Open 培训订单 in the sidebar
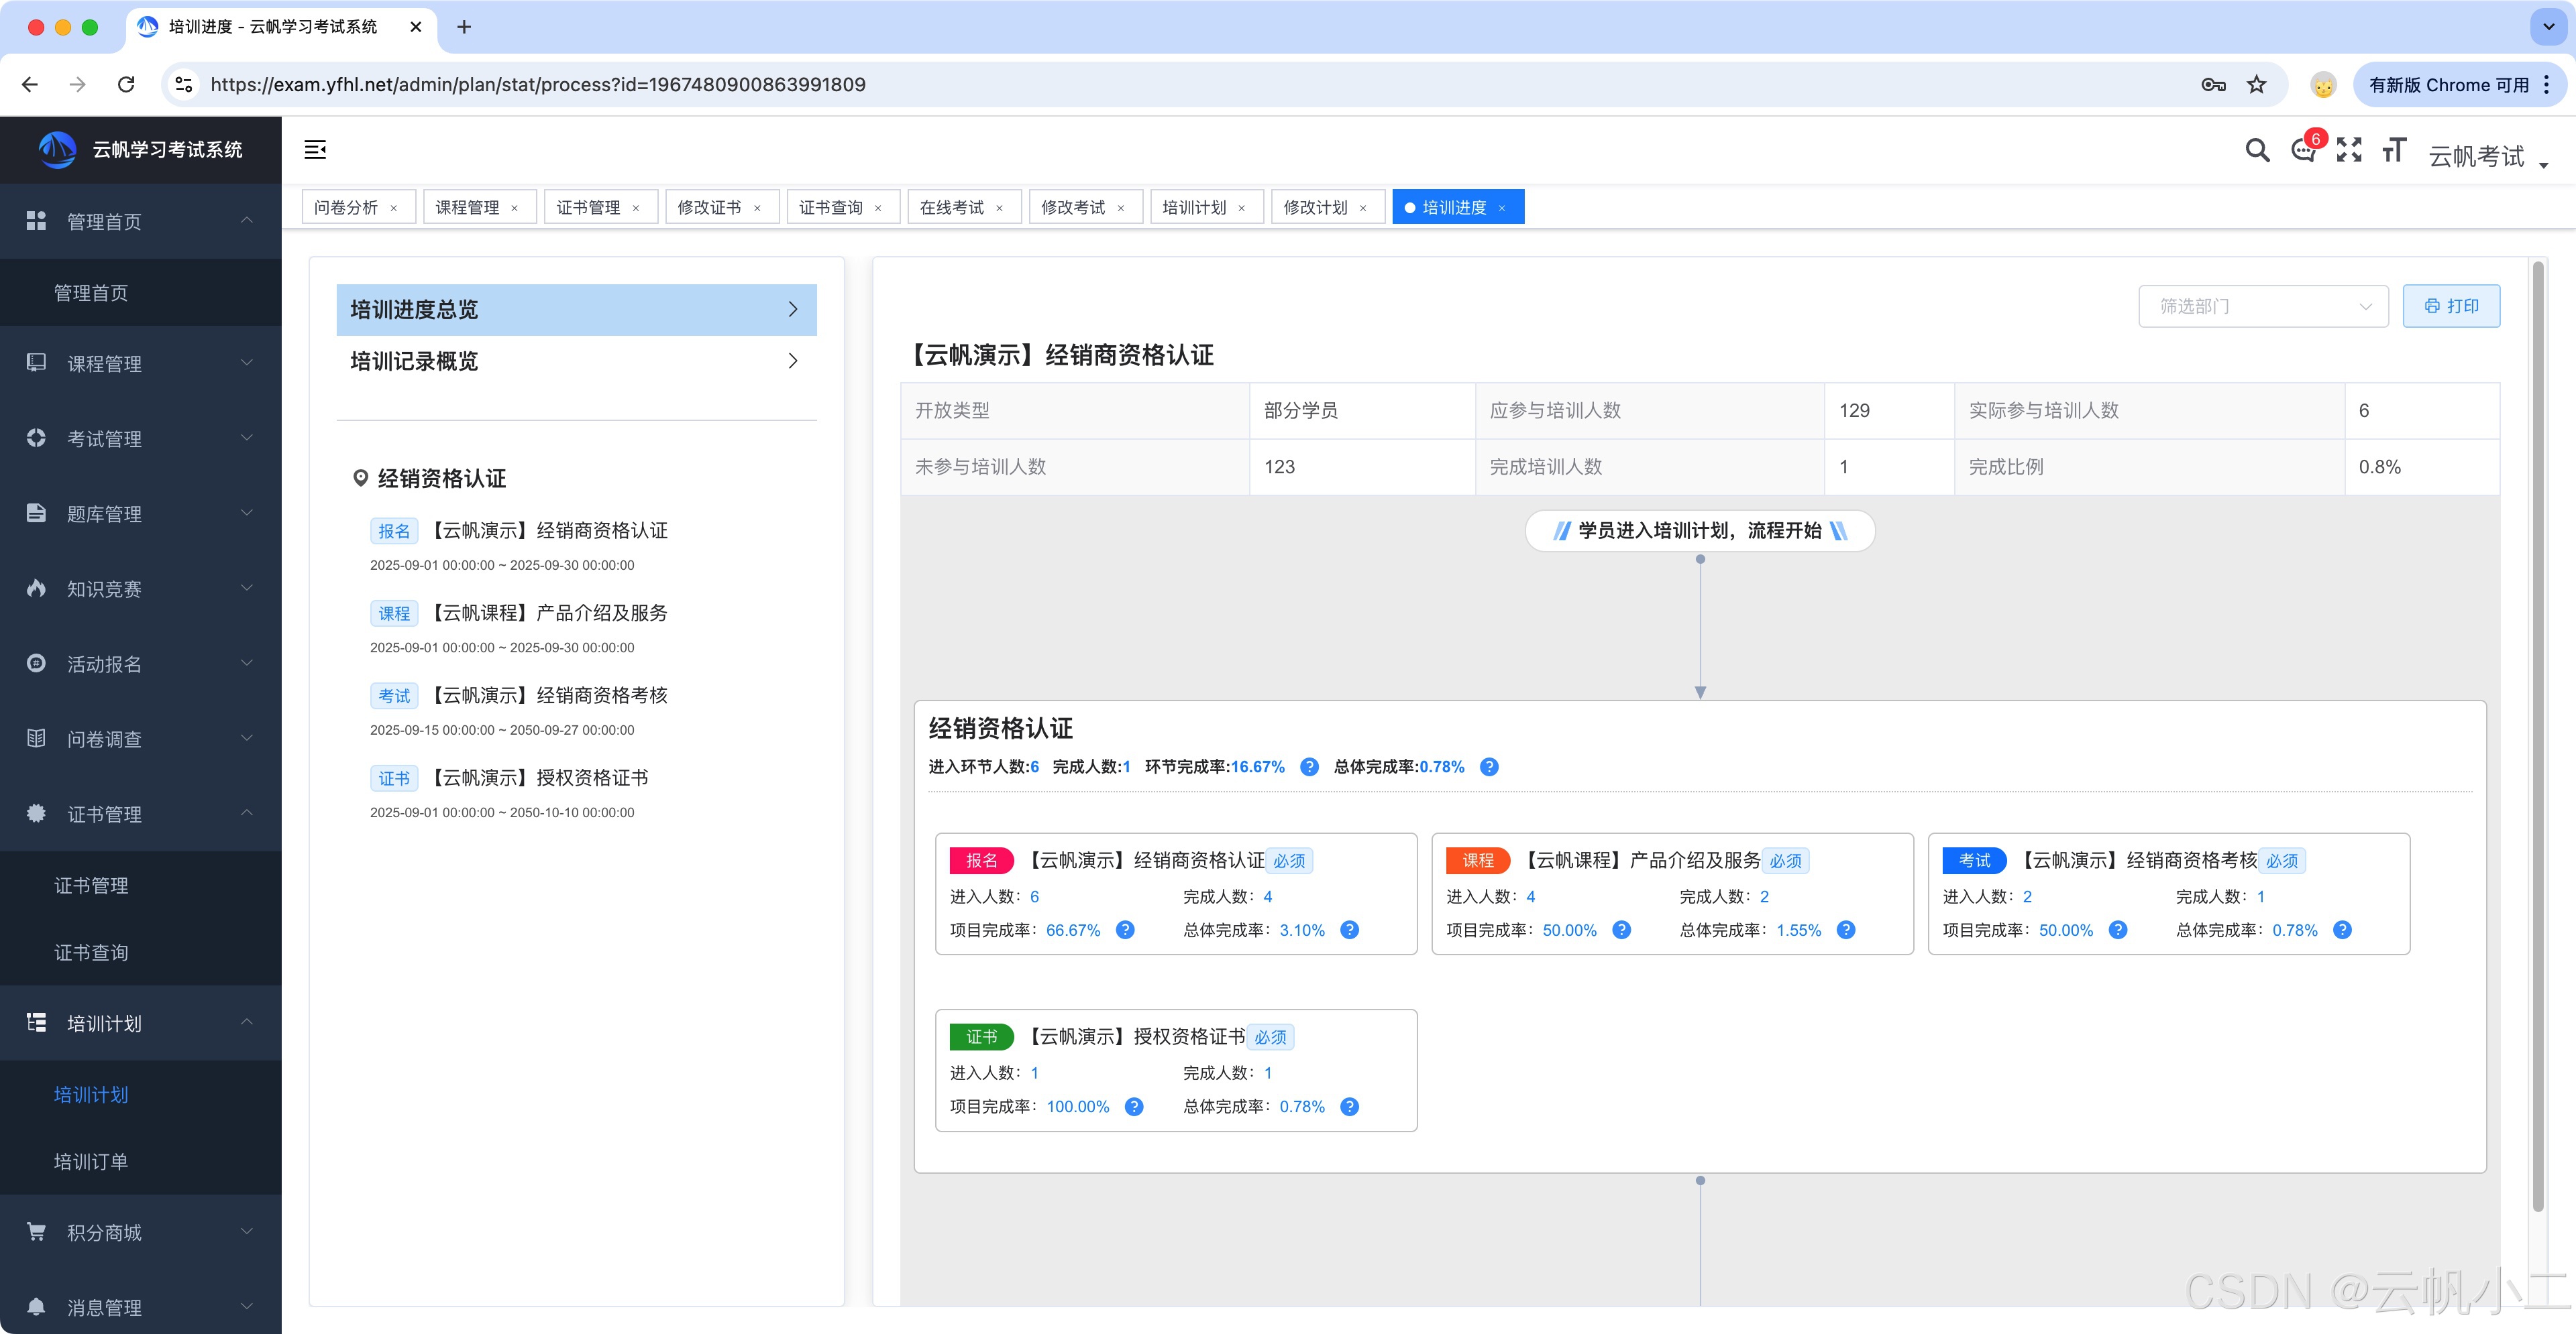2576x1334 pixels. click(x=91, y=1161)
